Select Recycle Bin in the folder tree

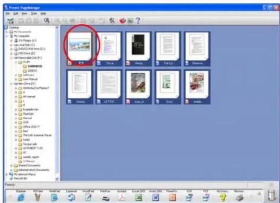[21, 178]
